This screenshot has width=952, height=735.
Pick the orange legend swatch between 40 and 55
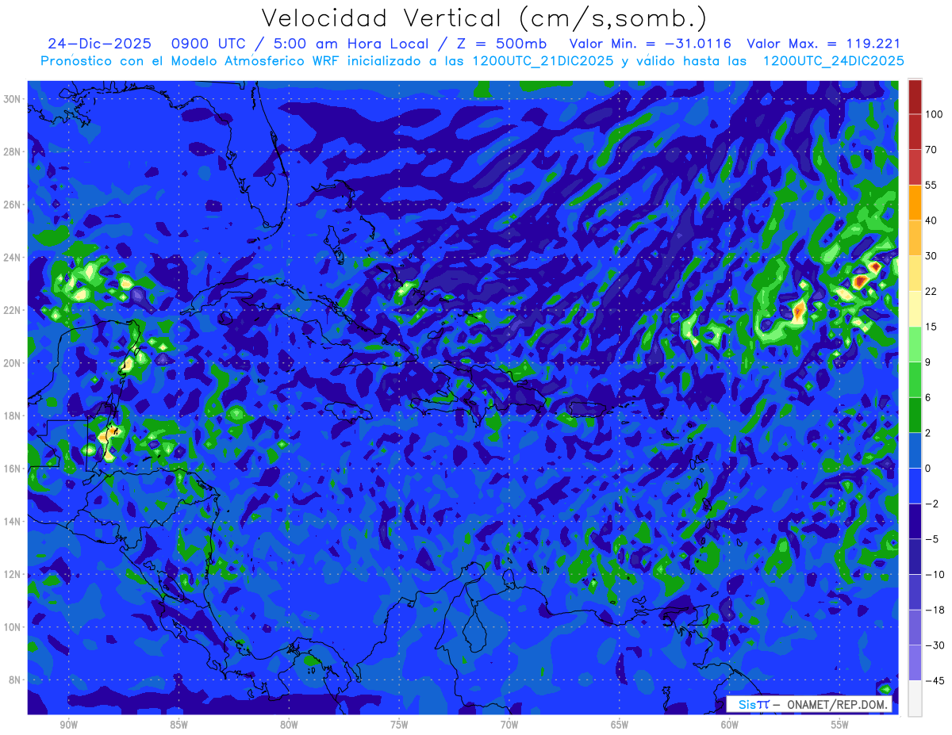915,202
